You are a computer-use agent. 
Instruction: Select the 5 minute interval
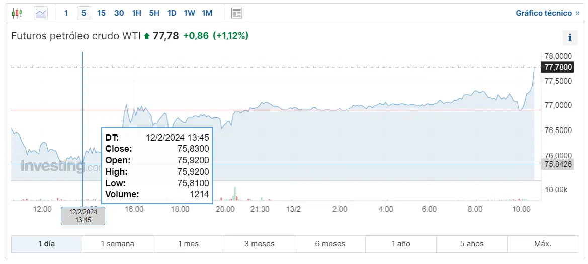[84, 13]
